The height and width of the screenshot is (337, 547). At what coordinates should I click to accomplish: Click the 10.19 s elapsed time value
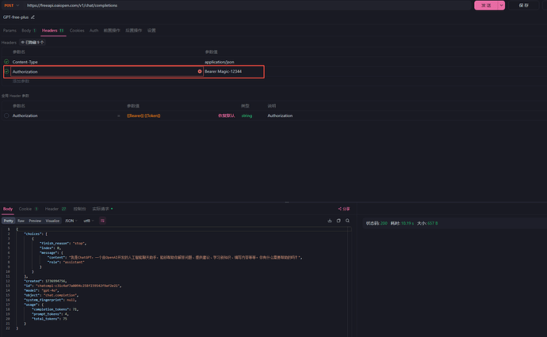(x=407, y=223)
